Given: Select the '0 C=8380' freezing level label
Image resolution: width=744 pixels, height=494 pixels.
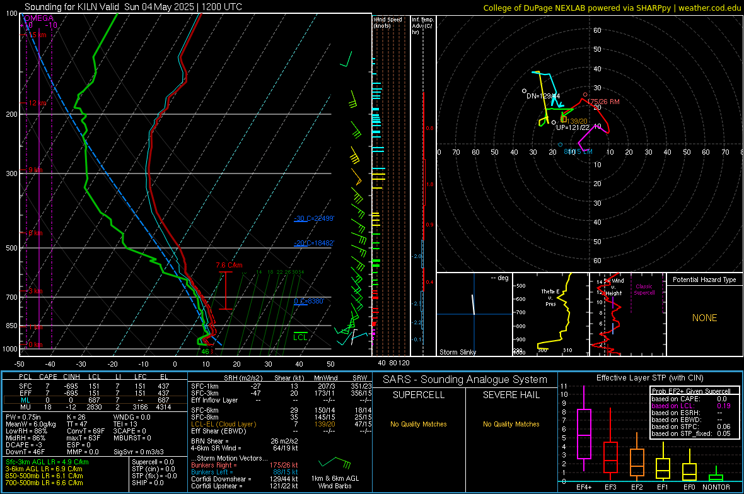Looking at the screenshot, I should [309, 301].
